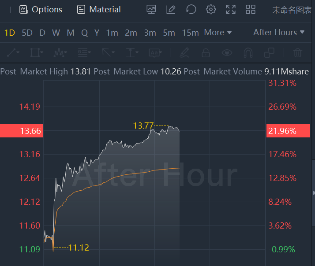
Task: Click the refresh chart icon
Action: coord(191,9)
